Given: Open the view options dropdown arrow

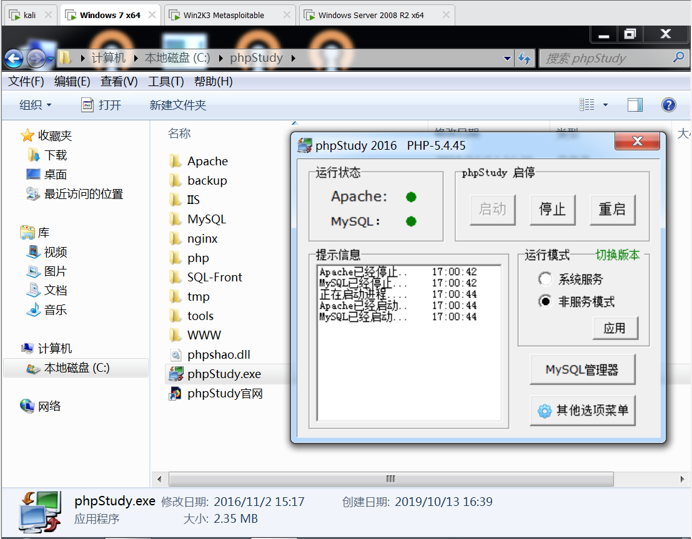Looking at the screenshot, I should point(606,105).
